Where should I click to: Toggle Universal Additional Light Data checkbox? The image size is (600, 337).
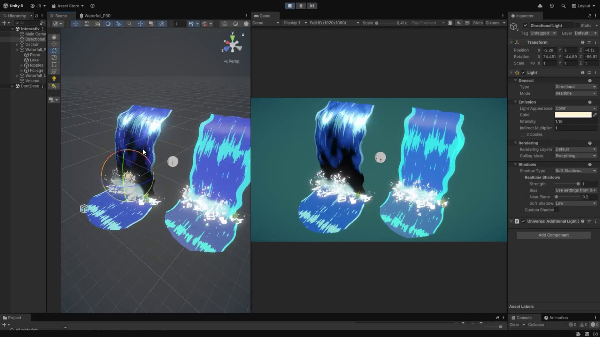(523, 221)
